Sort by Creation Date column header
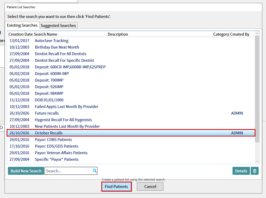The height and width of the screenshot is (198, 266). [x=21, y=34]
